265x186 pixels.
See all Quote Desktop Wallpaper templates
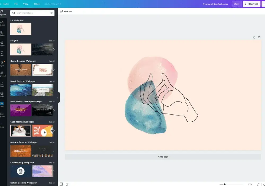pos(52,61)
